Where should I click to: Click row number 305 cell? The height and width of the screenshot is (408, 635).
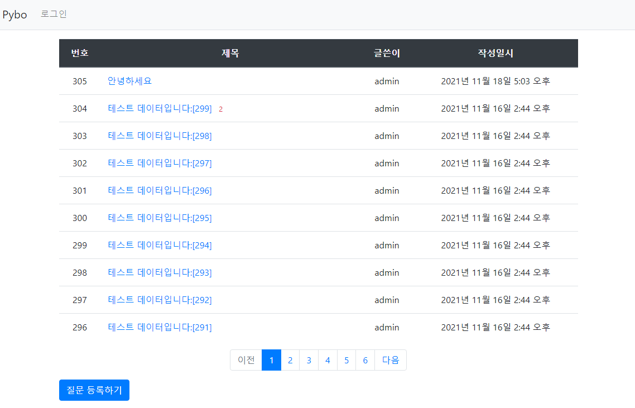[x=80, y=81]
